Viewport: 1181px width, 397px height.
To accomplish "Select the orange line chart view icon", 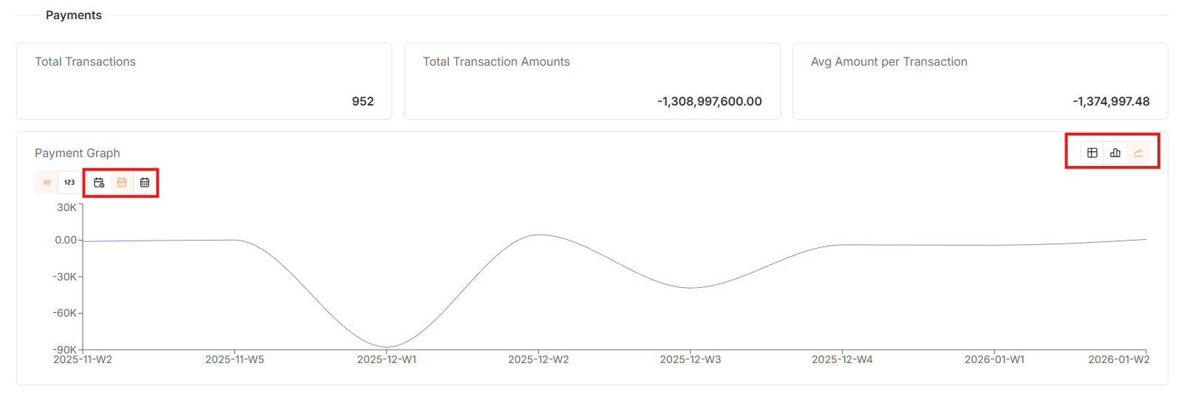I will pyautogui.click(x=1138, y=153).
